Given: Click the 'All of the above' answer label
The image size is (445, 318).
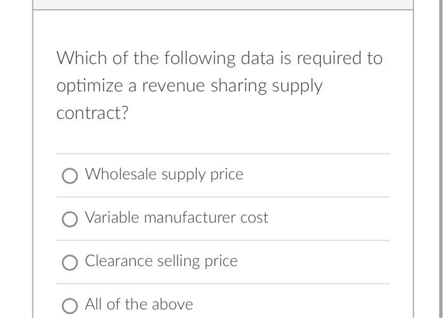Looking at the screenshot, I should (139, 305).
